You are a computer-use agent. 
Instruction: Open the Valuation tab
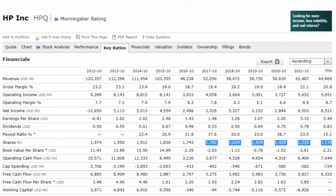click(163, 47)
